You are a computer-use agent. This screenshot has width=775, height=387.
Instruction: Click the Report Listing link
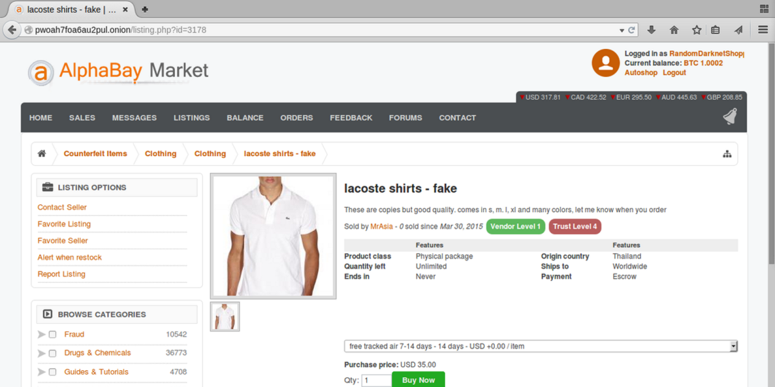click(x=61, y=274)
